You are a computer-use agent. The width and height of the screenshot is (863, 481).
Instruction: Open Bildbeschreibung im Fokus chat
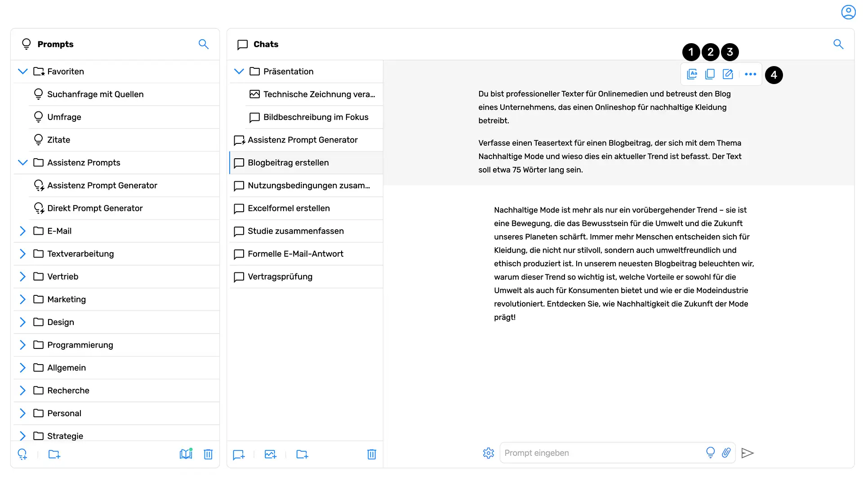(314, 117)
